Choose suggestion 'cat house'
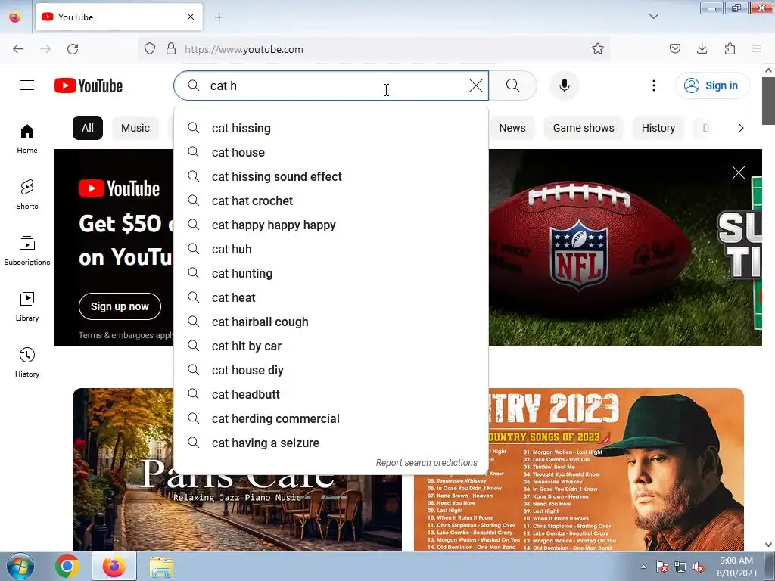This screenshot has height=581, width=775. click(331, 152)
